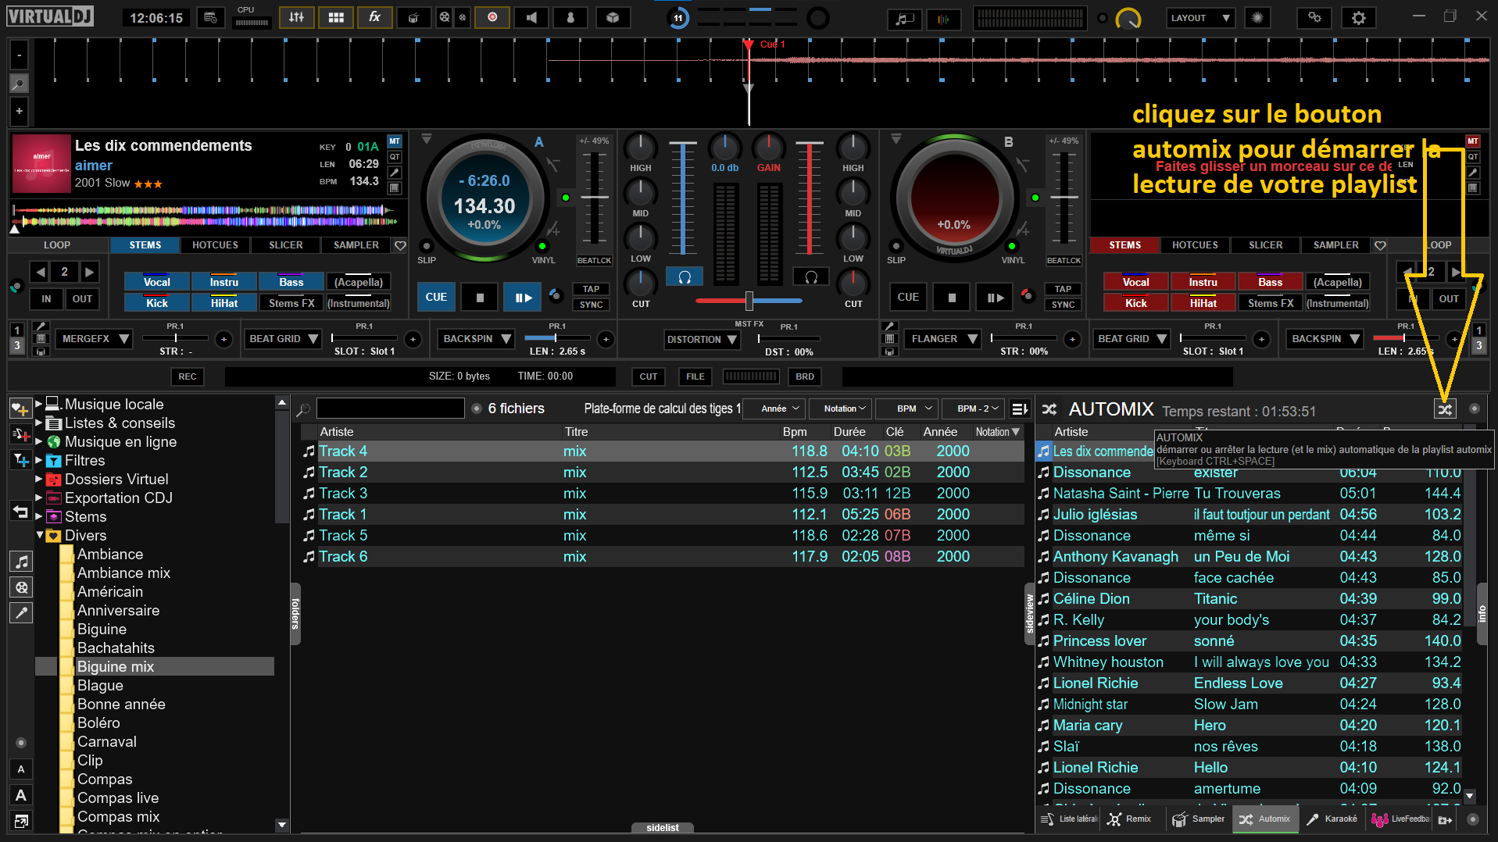Toggle deck A Kick stem pad
The height and width of the screenshot is (842, 1498).
[157, 303]
